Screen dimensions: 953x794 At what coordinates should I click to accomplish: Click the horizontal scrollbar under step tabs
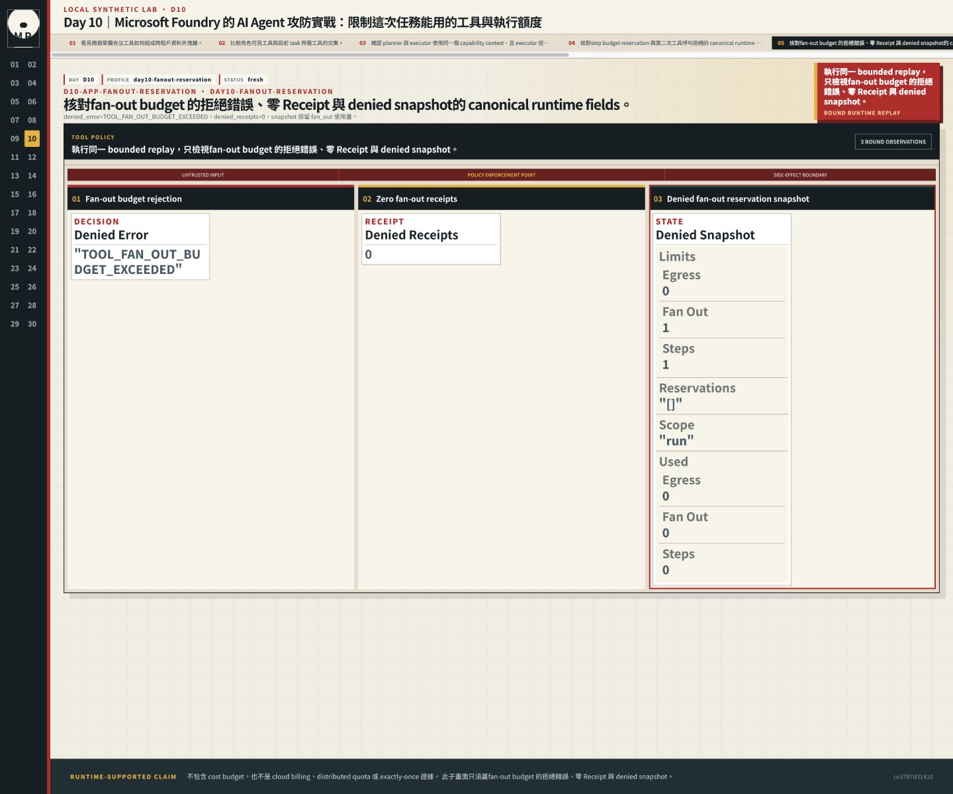point(310,55)
